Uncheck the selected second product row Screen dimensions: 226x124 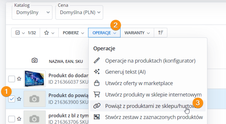coord(12,99)
